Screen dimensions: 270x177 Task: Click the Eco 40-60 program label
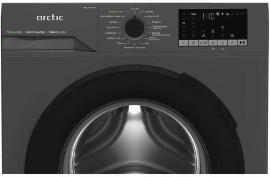(x=154, y=16)
